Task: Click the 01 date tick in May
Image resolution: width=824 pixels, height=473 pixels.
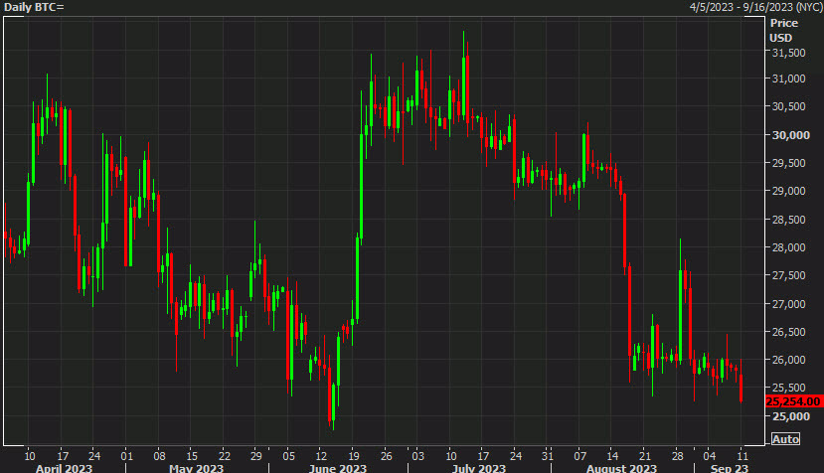Action: [x=126, y=456]
